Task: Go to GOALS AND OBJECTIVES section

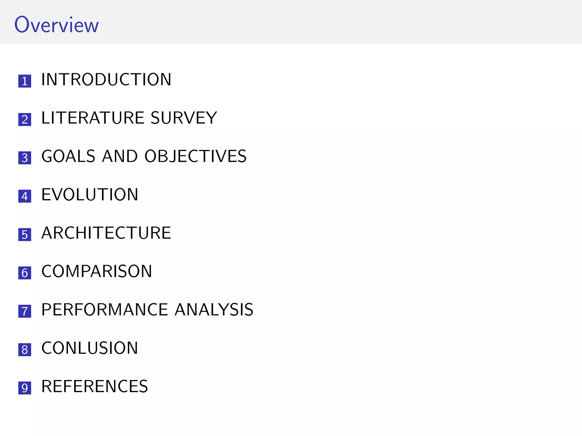Action: click(x=144, y=156)
